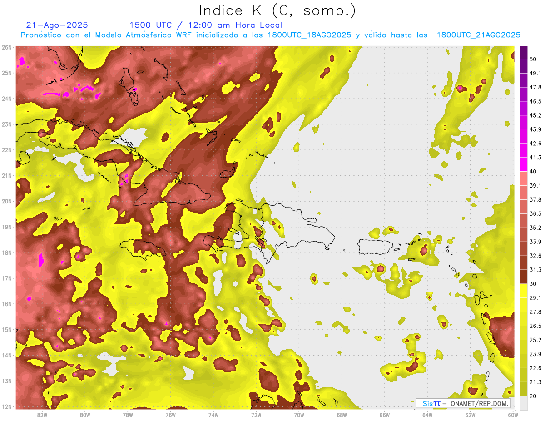Click the 66W longitude label
This screenshot has width=545, height=421.
tap(384, 415)
